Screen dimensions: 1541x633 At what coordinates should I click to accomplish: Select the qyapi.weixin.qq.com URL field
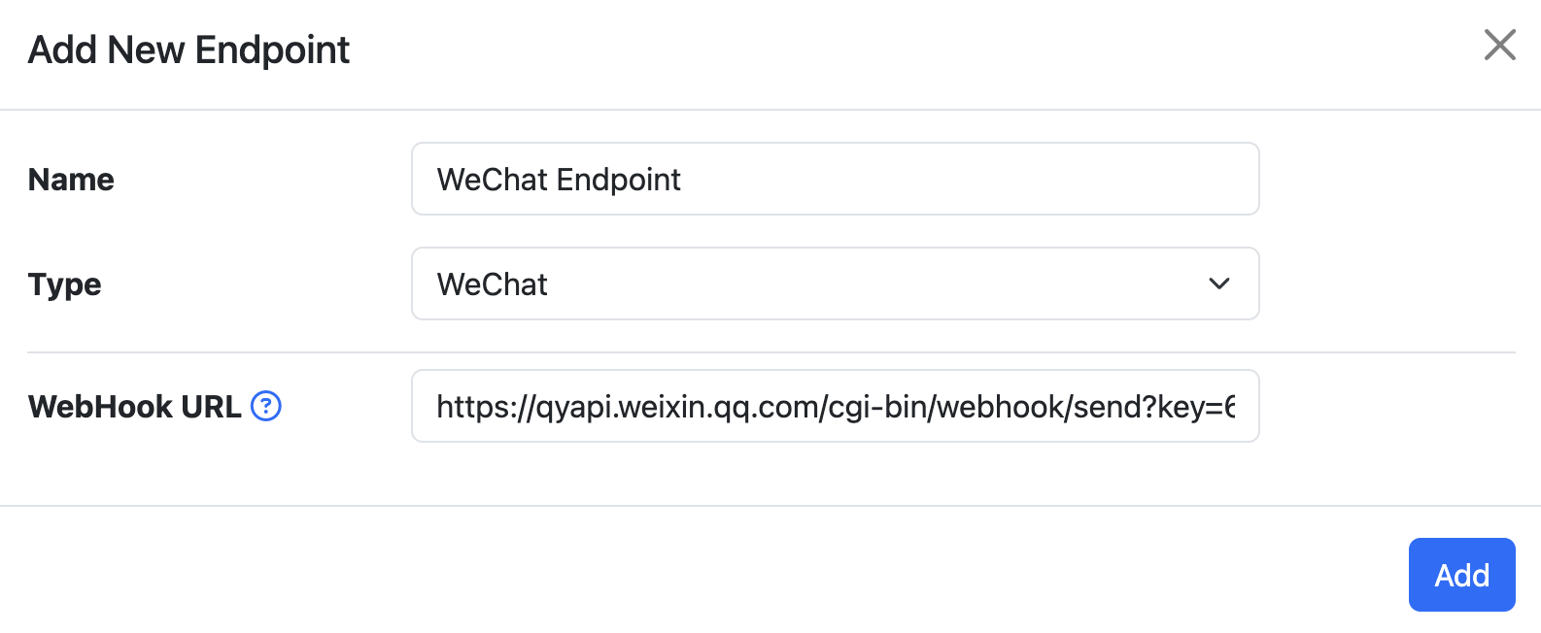(836, 406)
